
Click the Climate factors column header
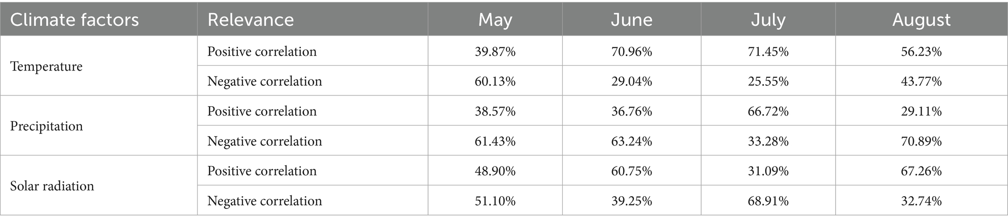75,20
